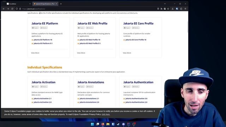Open the Jakarta EE Platform card title
The height and width of the screenshot is (127, 226).
click(45, 24)
